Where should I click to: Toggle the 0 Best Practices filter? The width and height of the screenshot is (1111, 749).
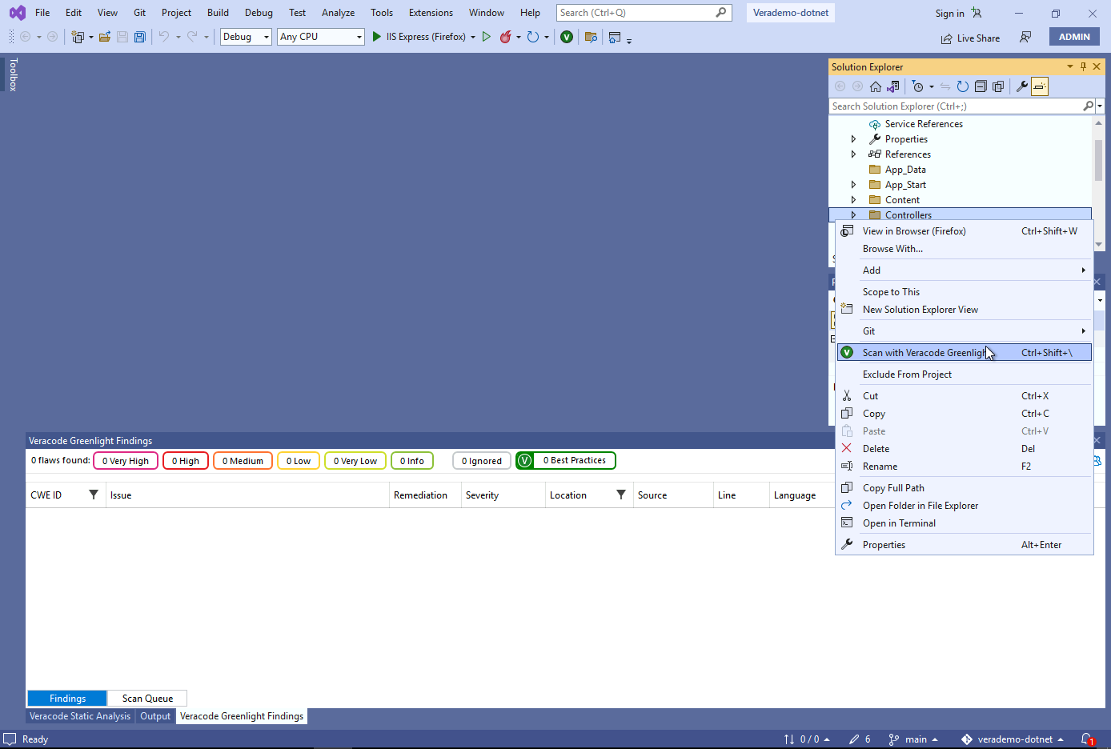[x=566, y=461]
